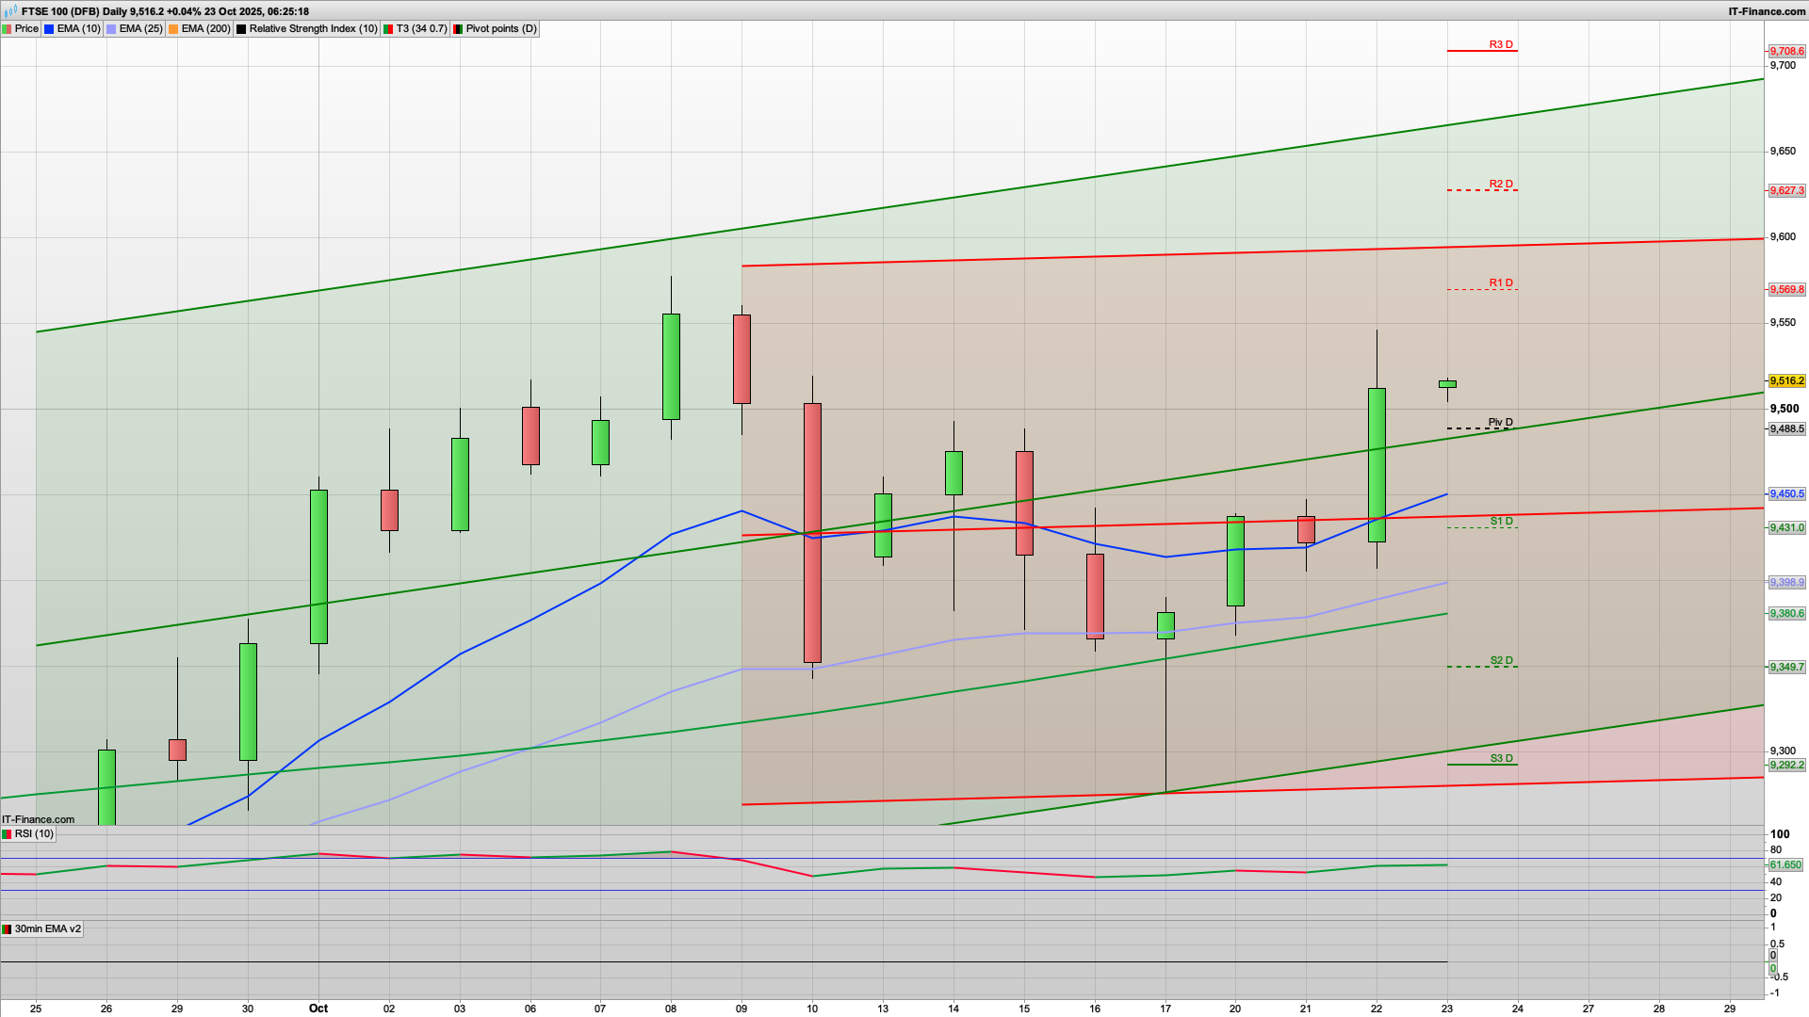This screenshot has height=1017, width=1809.
Task: Click the black Relative Strength Index (10) legend icon
Action: click(241, 28)
